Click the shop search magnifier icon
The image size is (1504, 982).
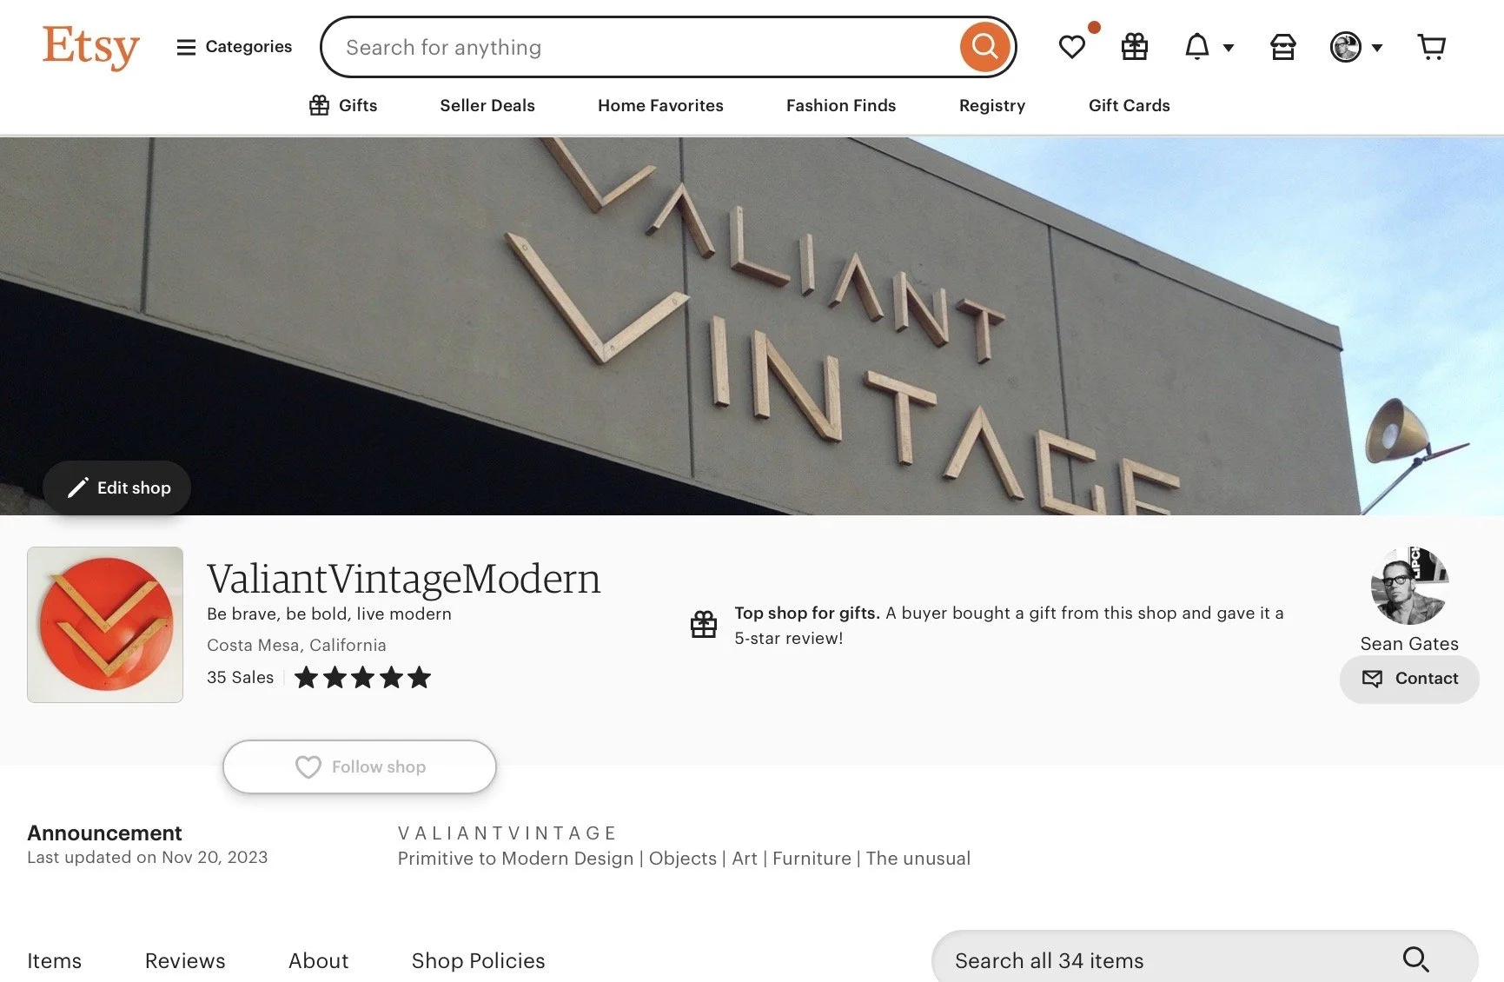(1415, 959)
